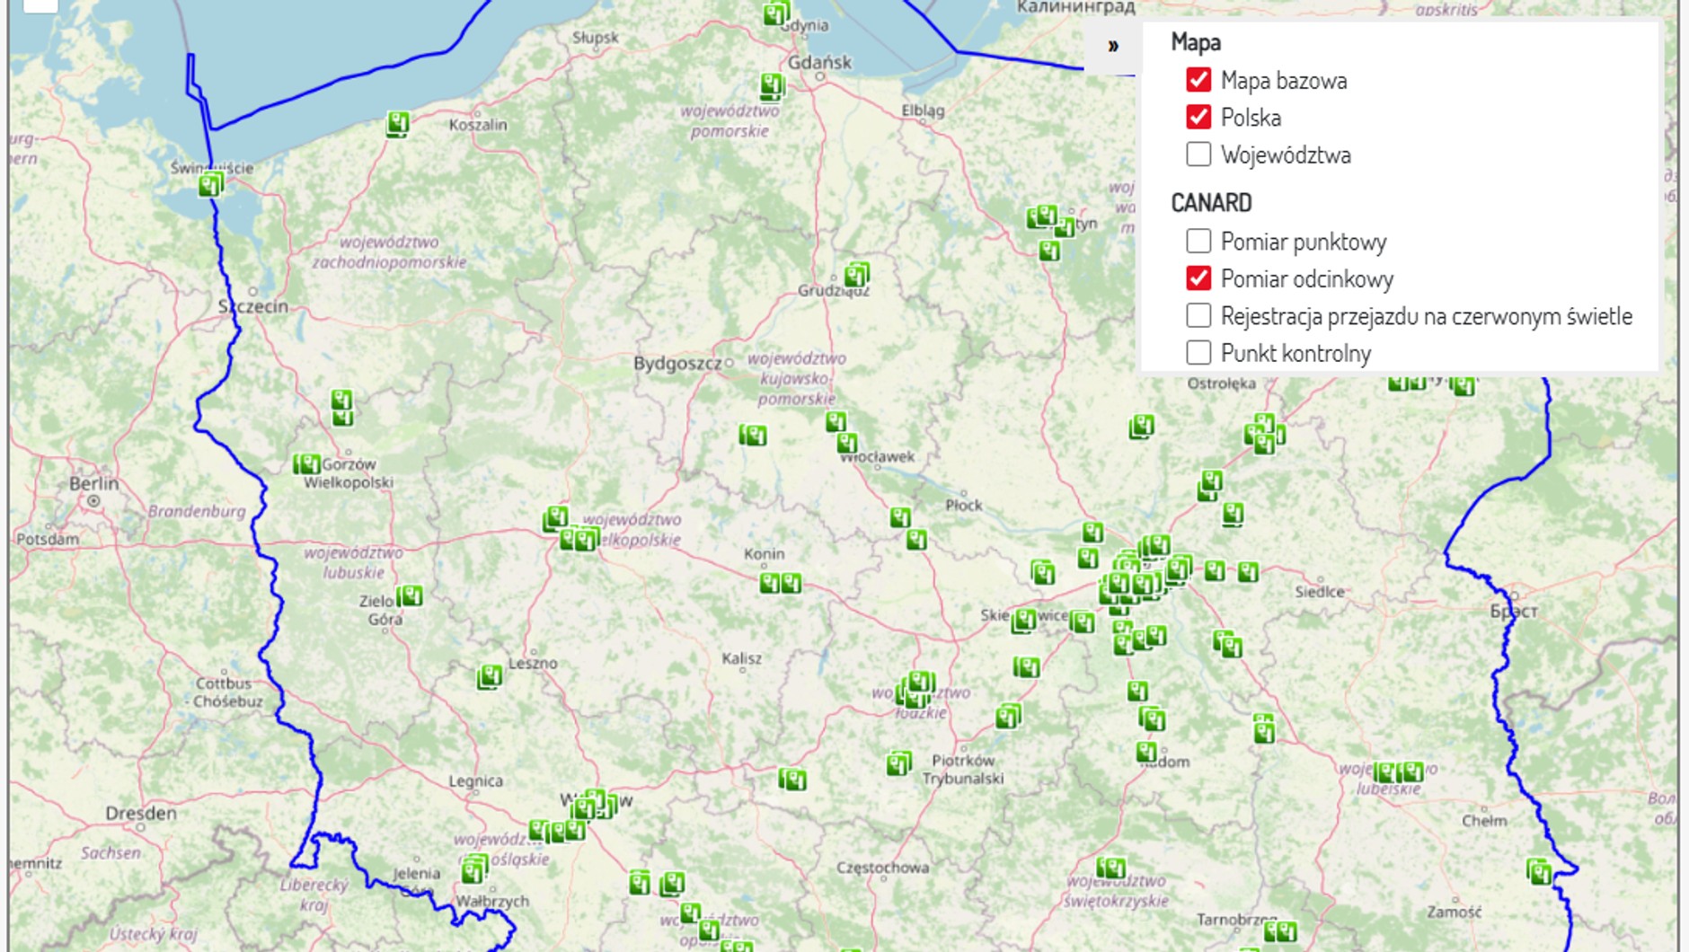
Task: Click the Zamość town label
Action: [x=1455, y=912]
